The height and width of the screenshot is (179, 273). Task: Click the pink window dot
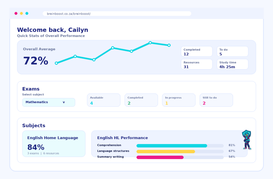point(16,13)
